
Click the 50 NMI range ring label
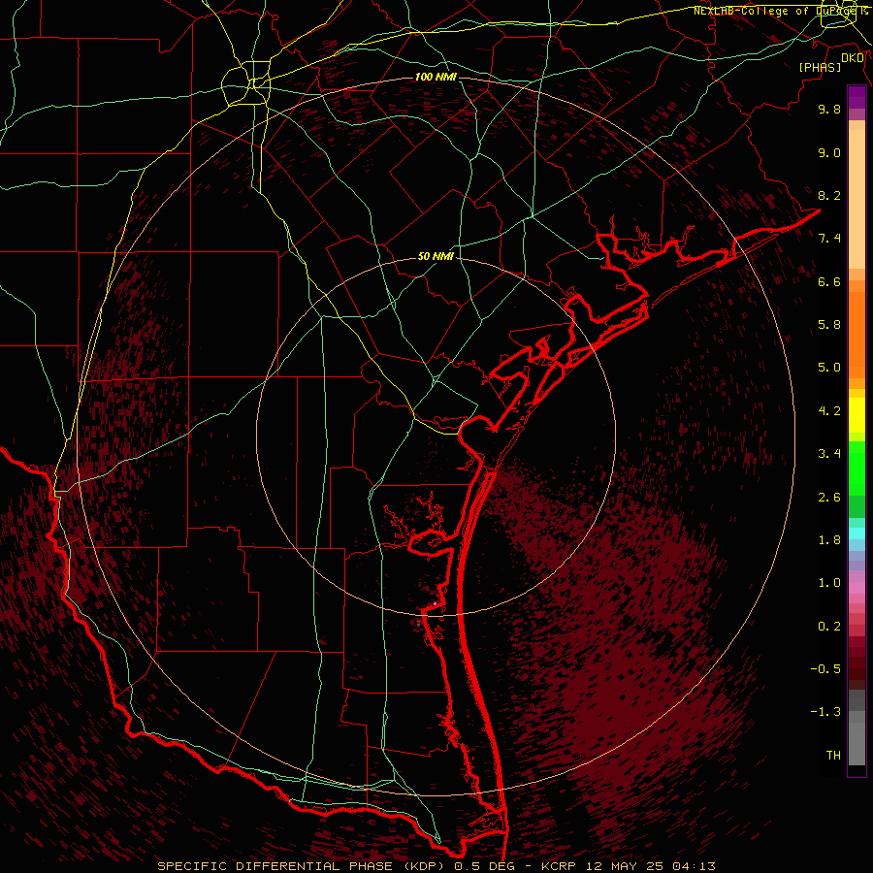click(x=436, y=257)
